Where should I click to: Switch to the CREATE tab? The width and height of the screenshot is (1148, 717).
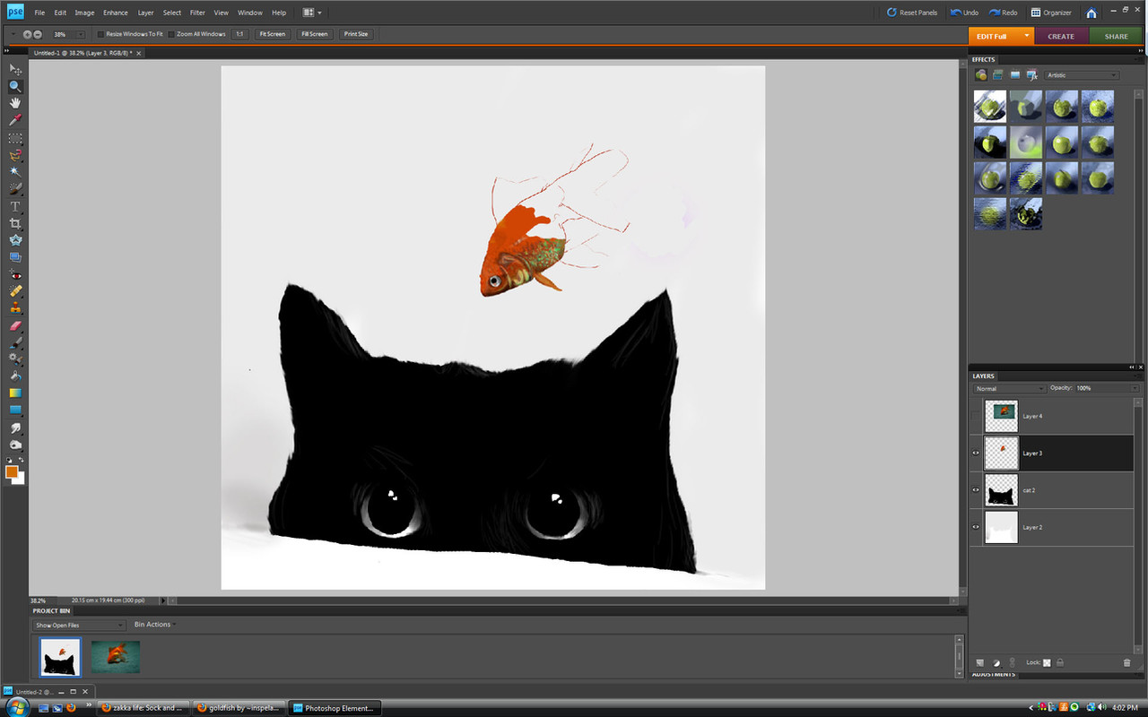coord(1061,36)
